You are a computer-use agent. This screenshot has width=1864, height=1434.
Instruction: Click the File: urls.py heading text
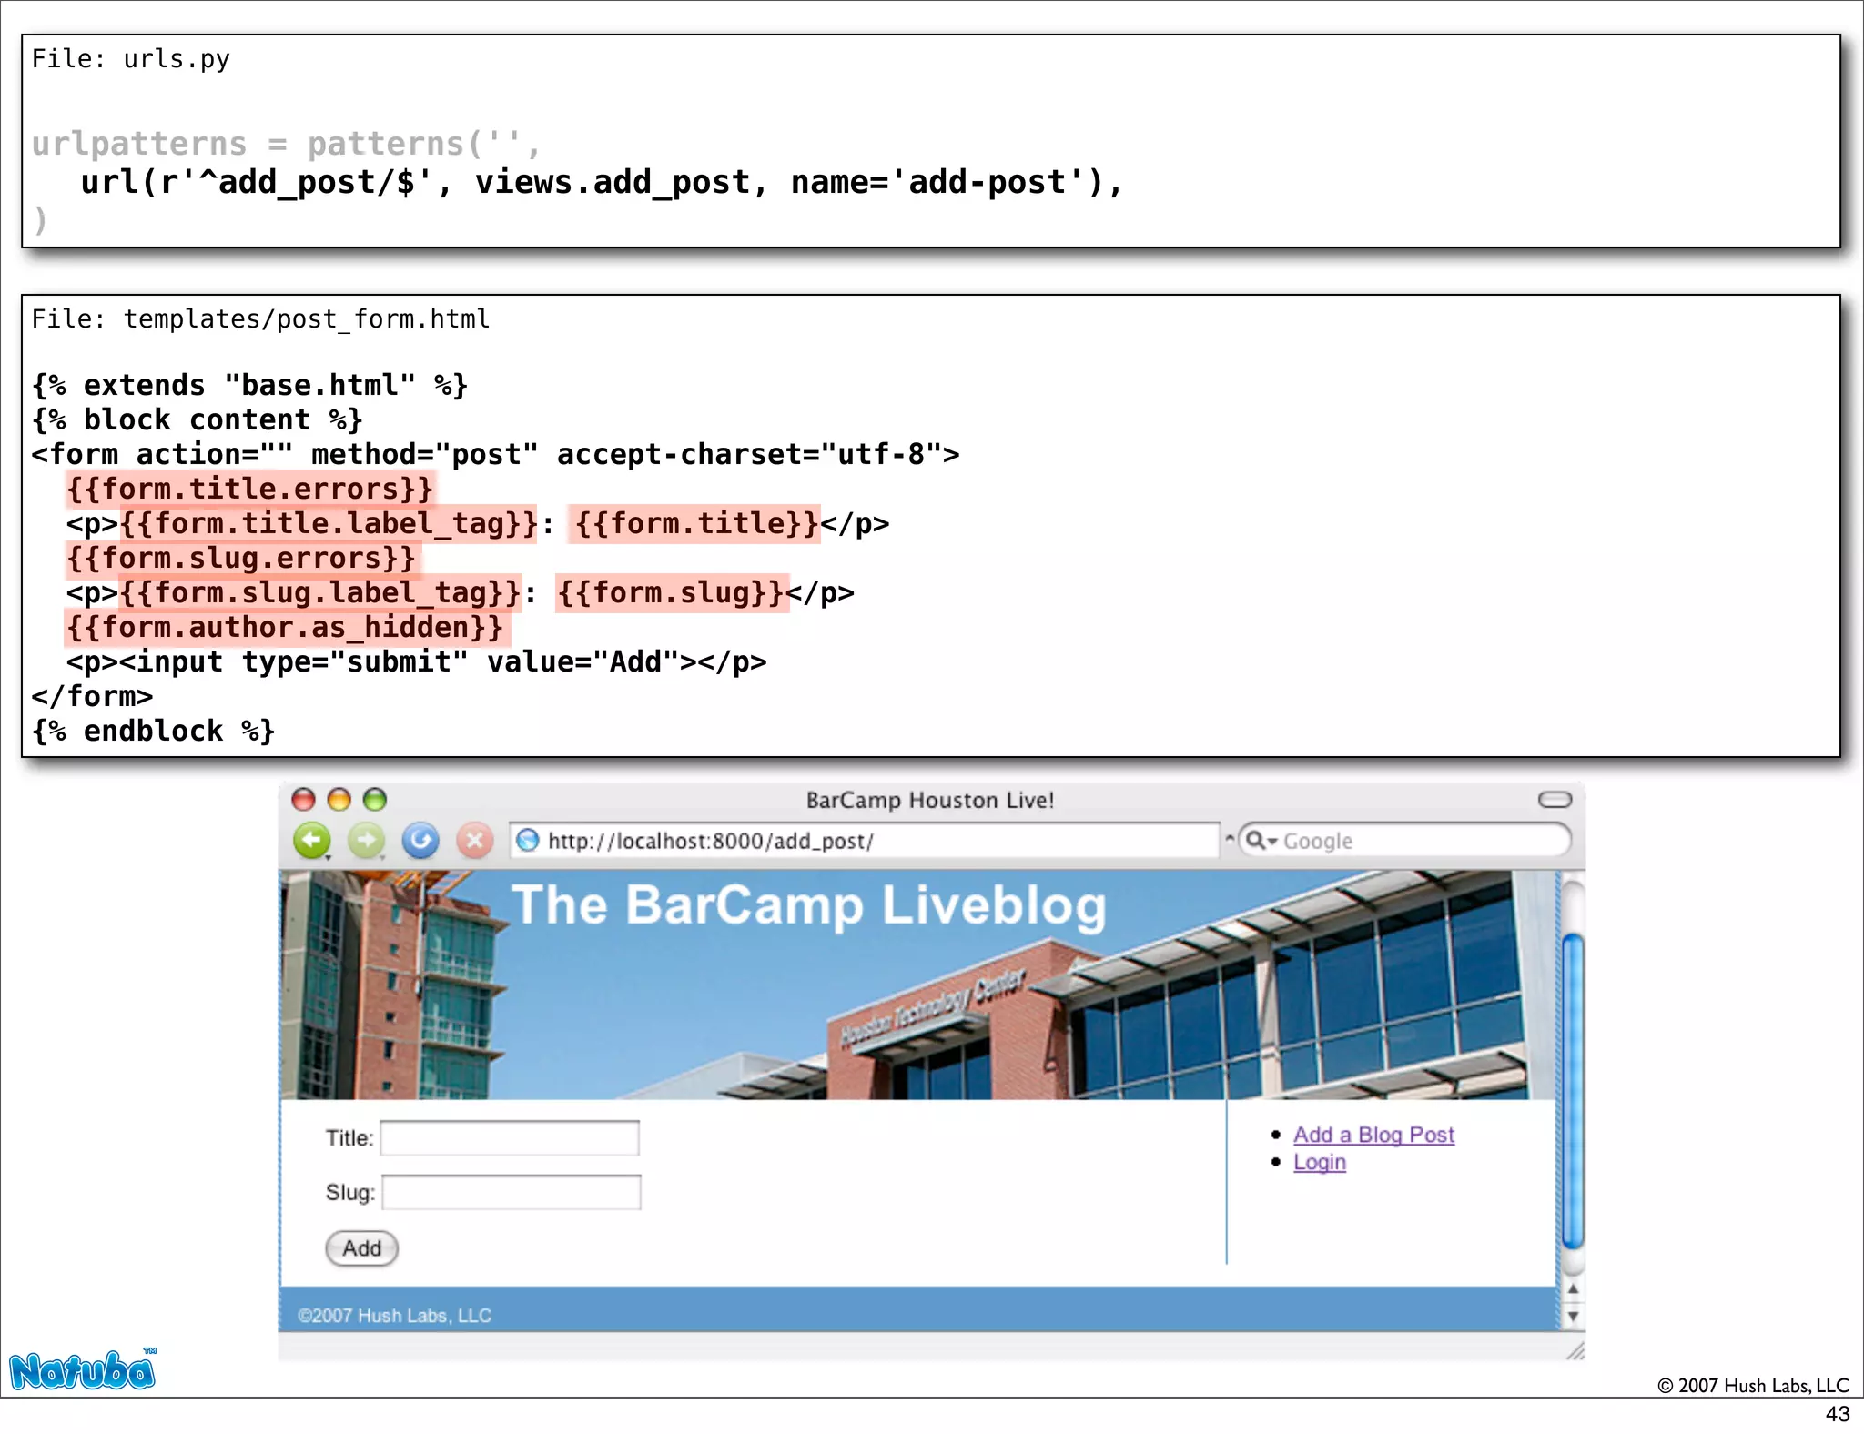pyautogui.click(x=130, y=59)
